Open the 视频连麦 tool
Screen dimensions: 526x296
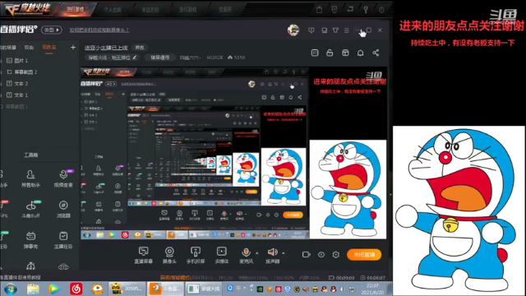[x=63, y=178]
